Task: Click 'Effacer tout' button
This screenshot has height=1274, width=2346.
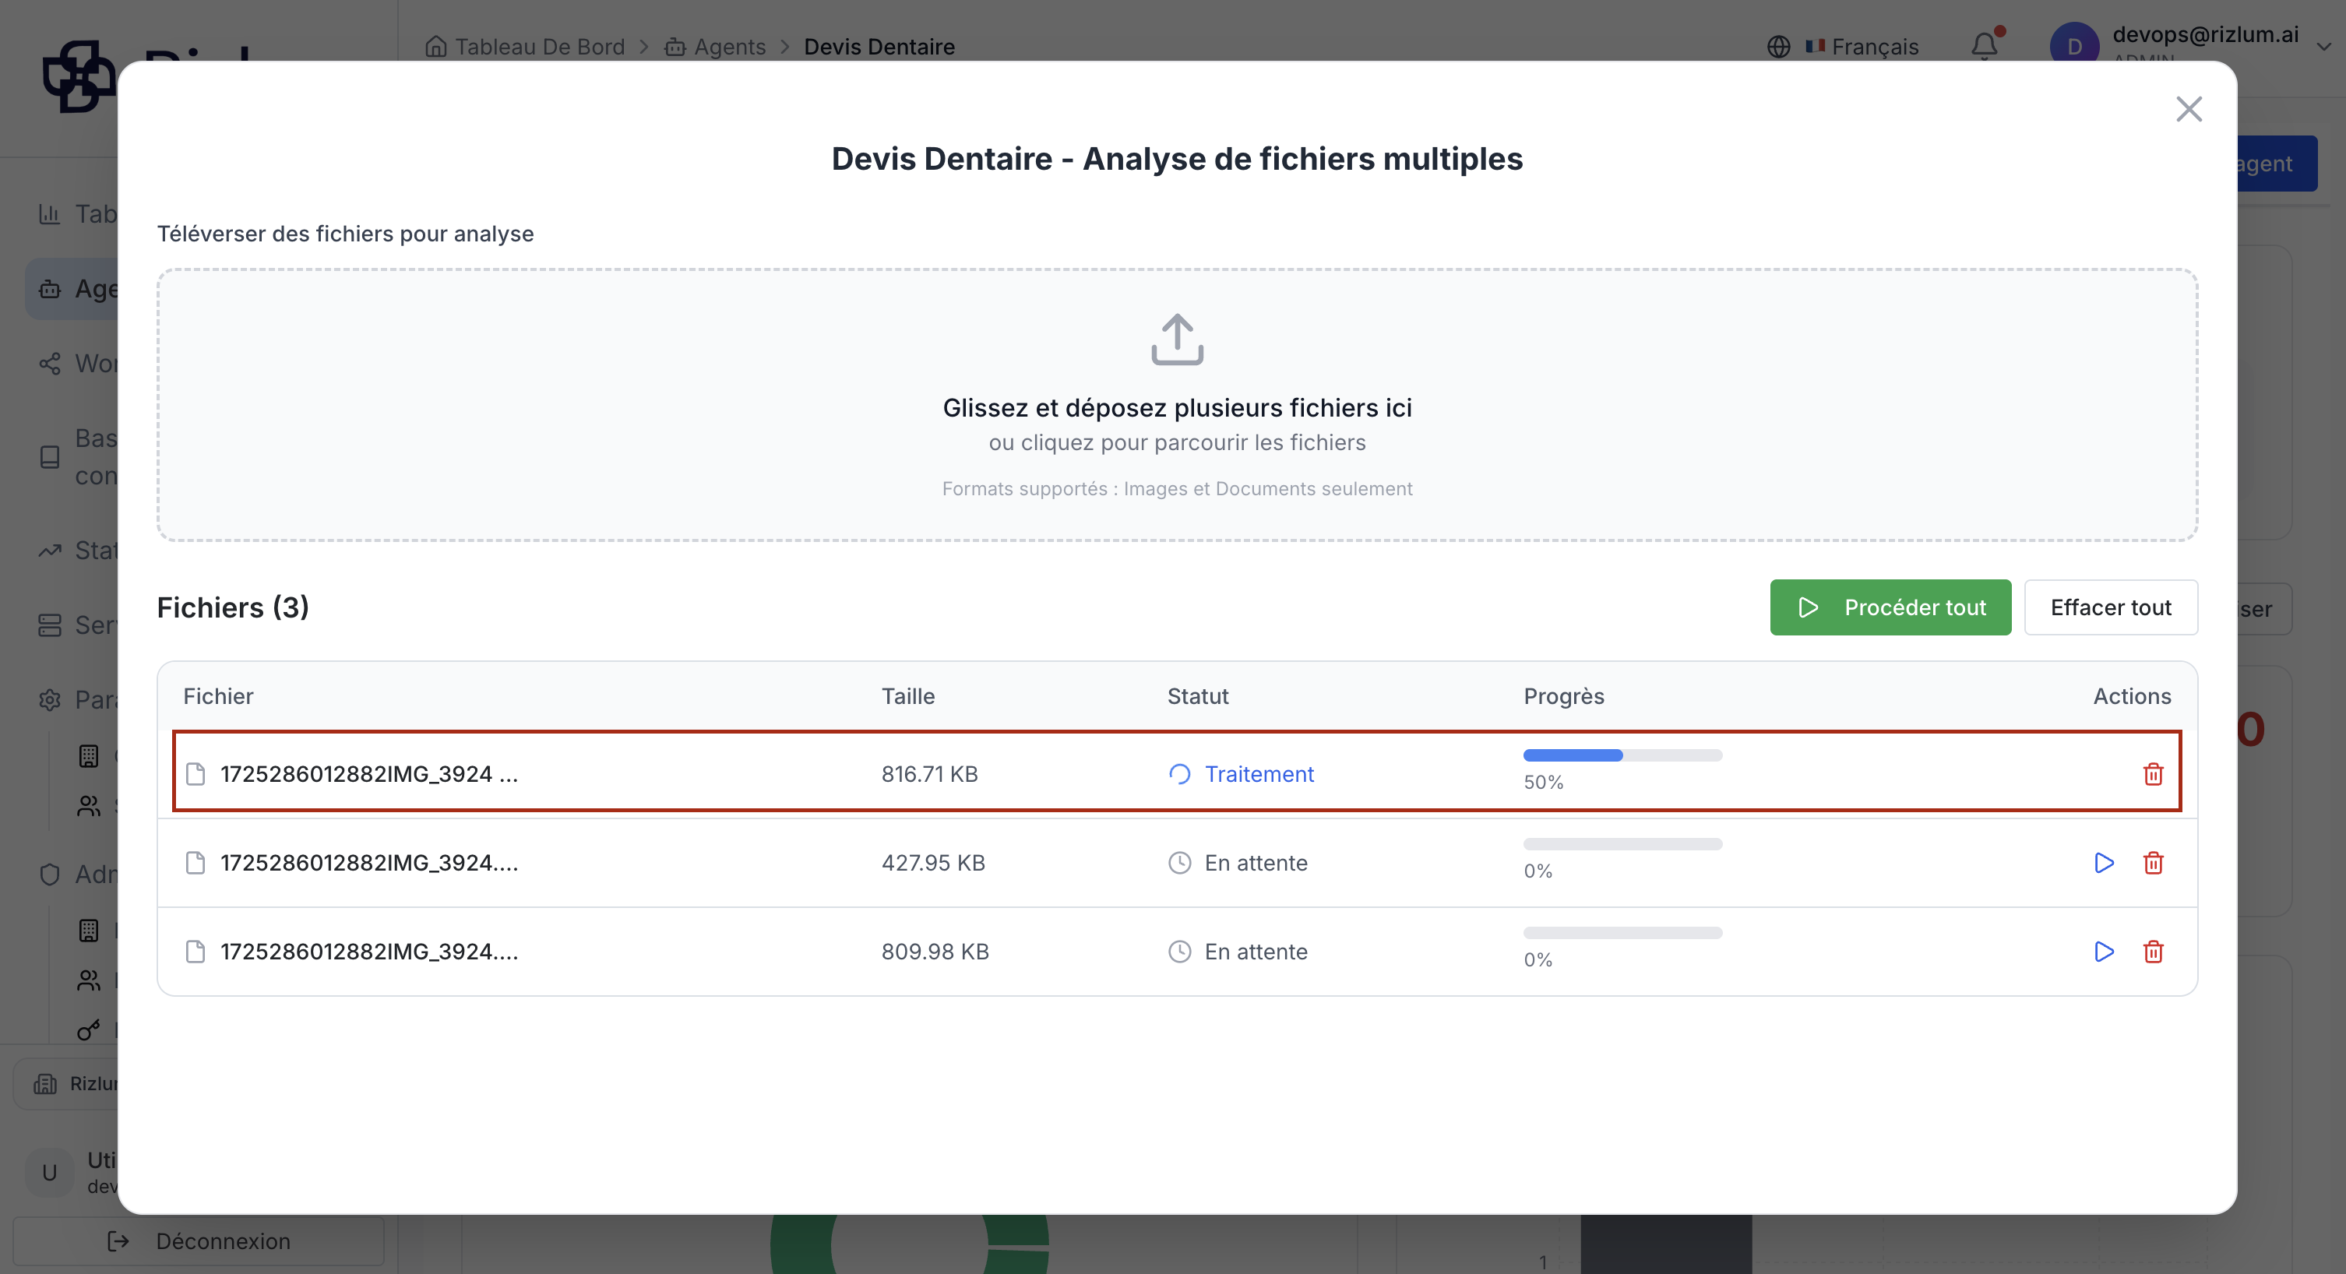Action: pyautogui.click(x=2110, y=607)
